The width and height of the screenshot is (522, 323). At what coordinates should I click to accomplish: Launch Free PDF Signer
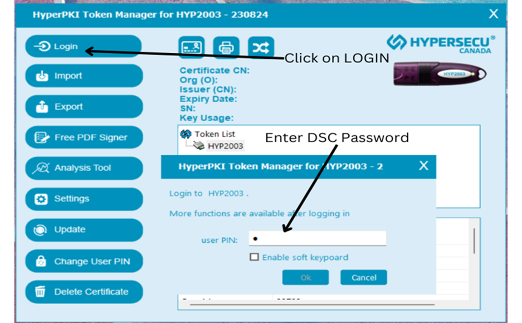84,137
